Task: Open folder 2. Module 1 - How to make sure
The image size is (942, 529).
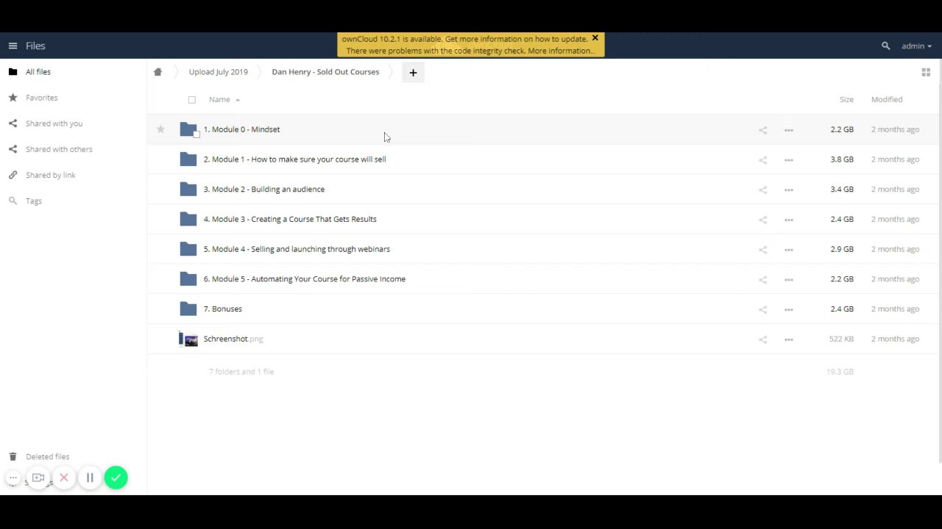Action: click(294, 159)
